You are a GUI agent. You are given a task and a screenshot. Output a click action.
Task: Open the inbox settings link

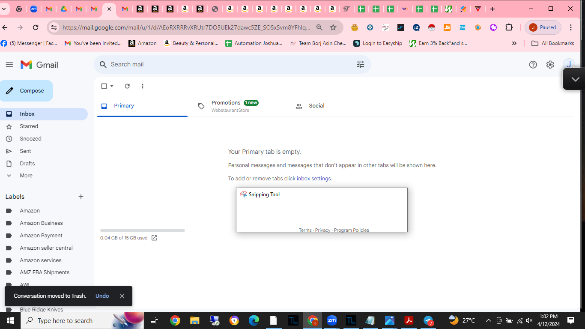314,179
